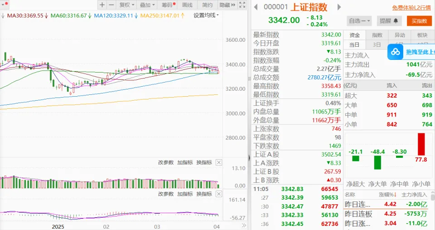This screenshot has width=435, height=230.
Task: Toggle the 画线 drawing mode
Action: (x=187, y=5)
